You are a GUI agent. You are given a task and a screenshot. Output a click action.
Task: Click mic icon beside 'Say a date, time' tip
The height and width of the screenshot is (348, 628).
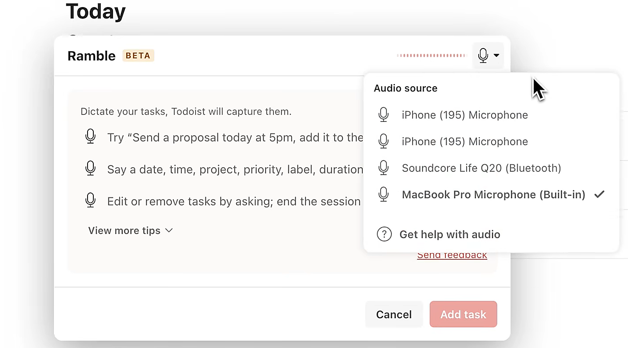90,168
